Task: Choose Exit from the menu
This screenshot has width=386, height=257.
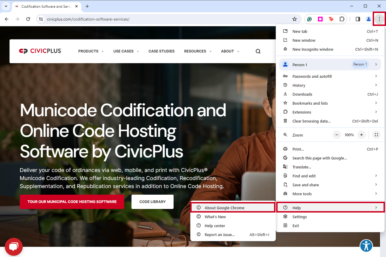Action: point(330,226)
